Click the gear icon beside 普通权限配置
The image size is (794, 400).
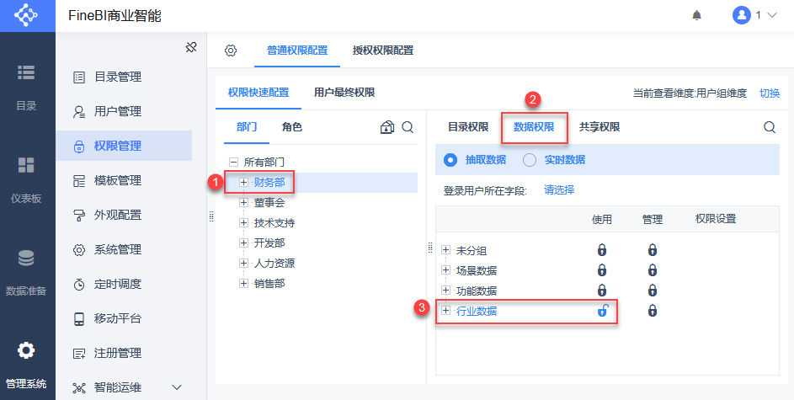point(231,51)
